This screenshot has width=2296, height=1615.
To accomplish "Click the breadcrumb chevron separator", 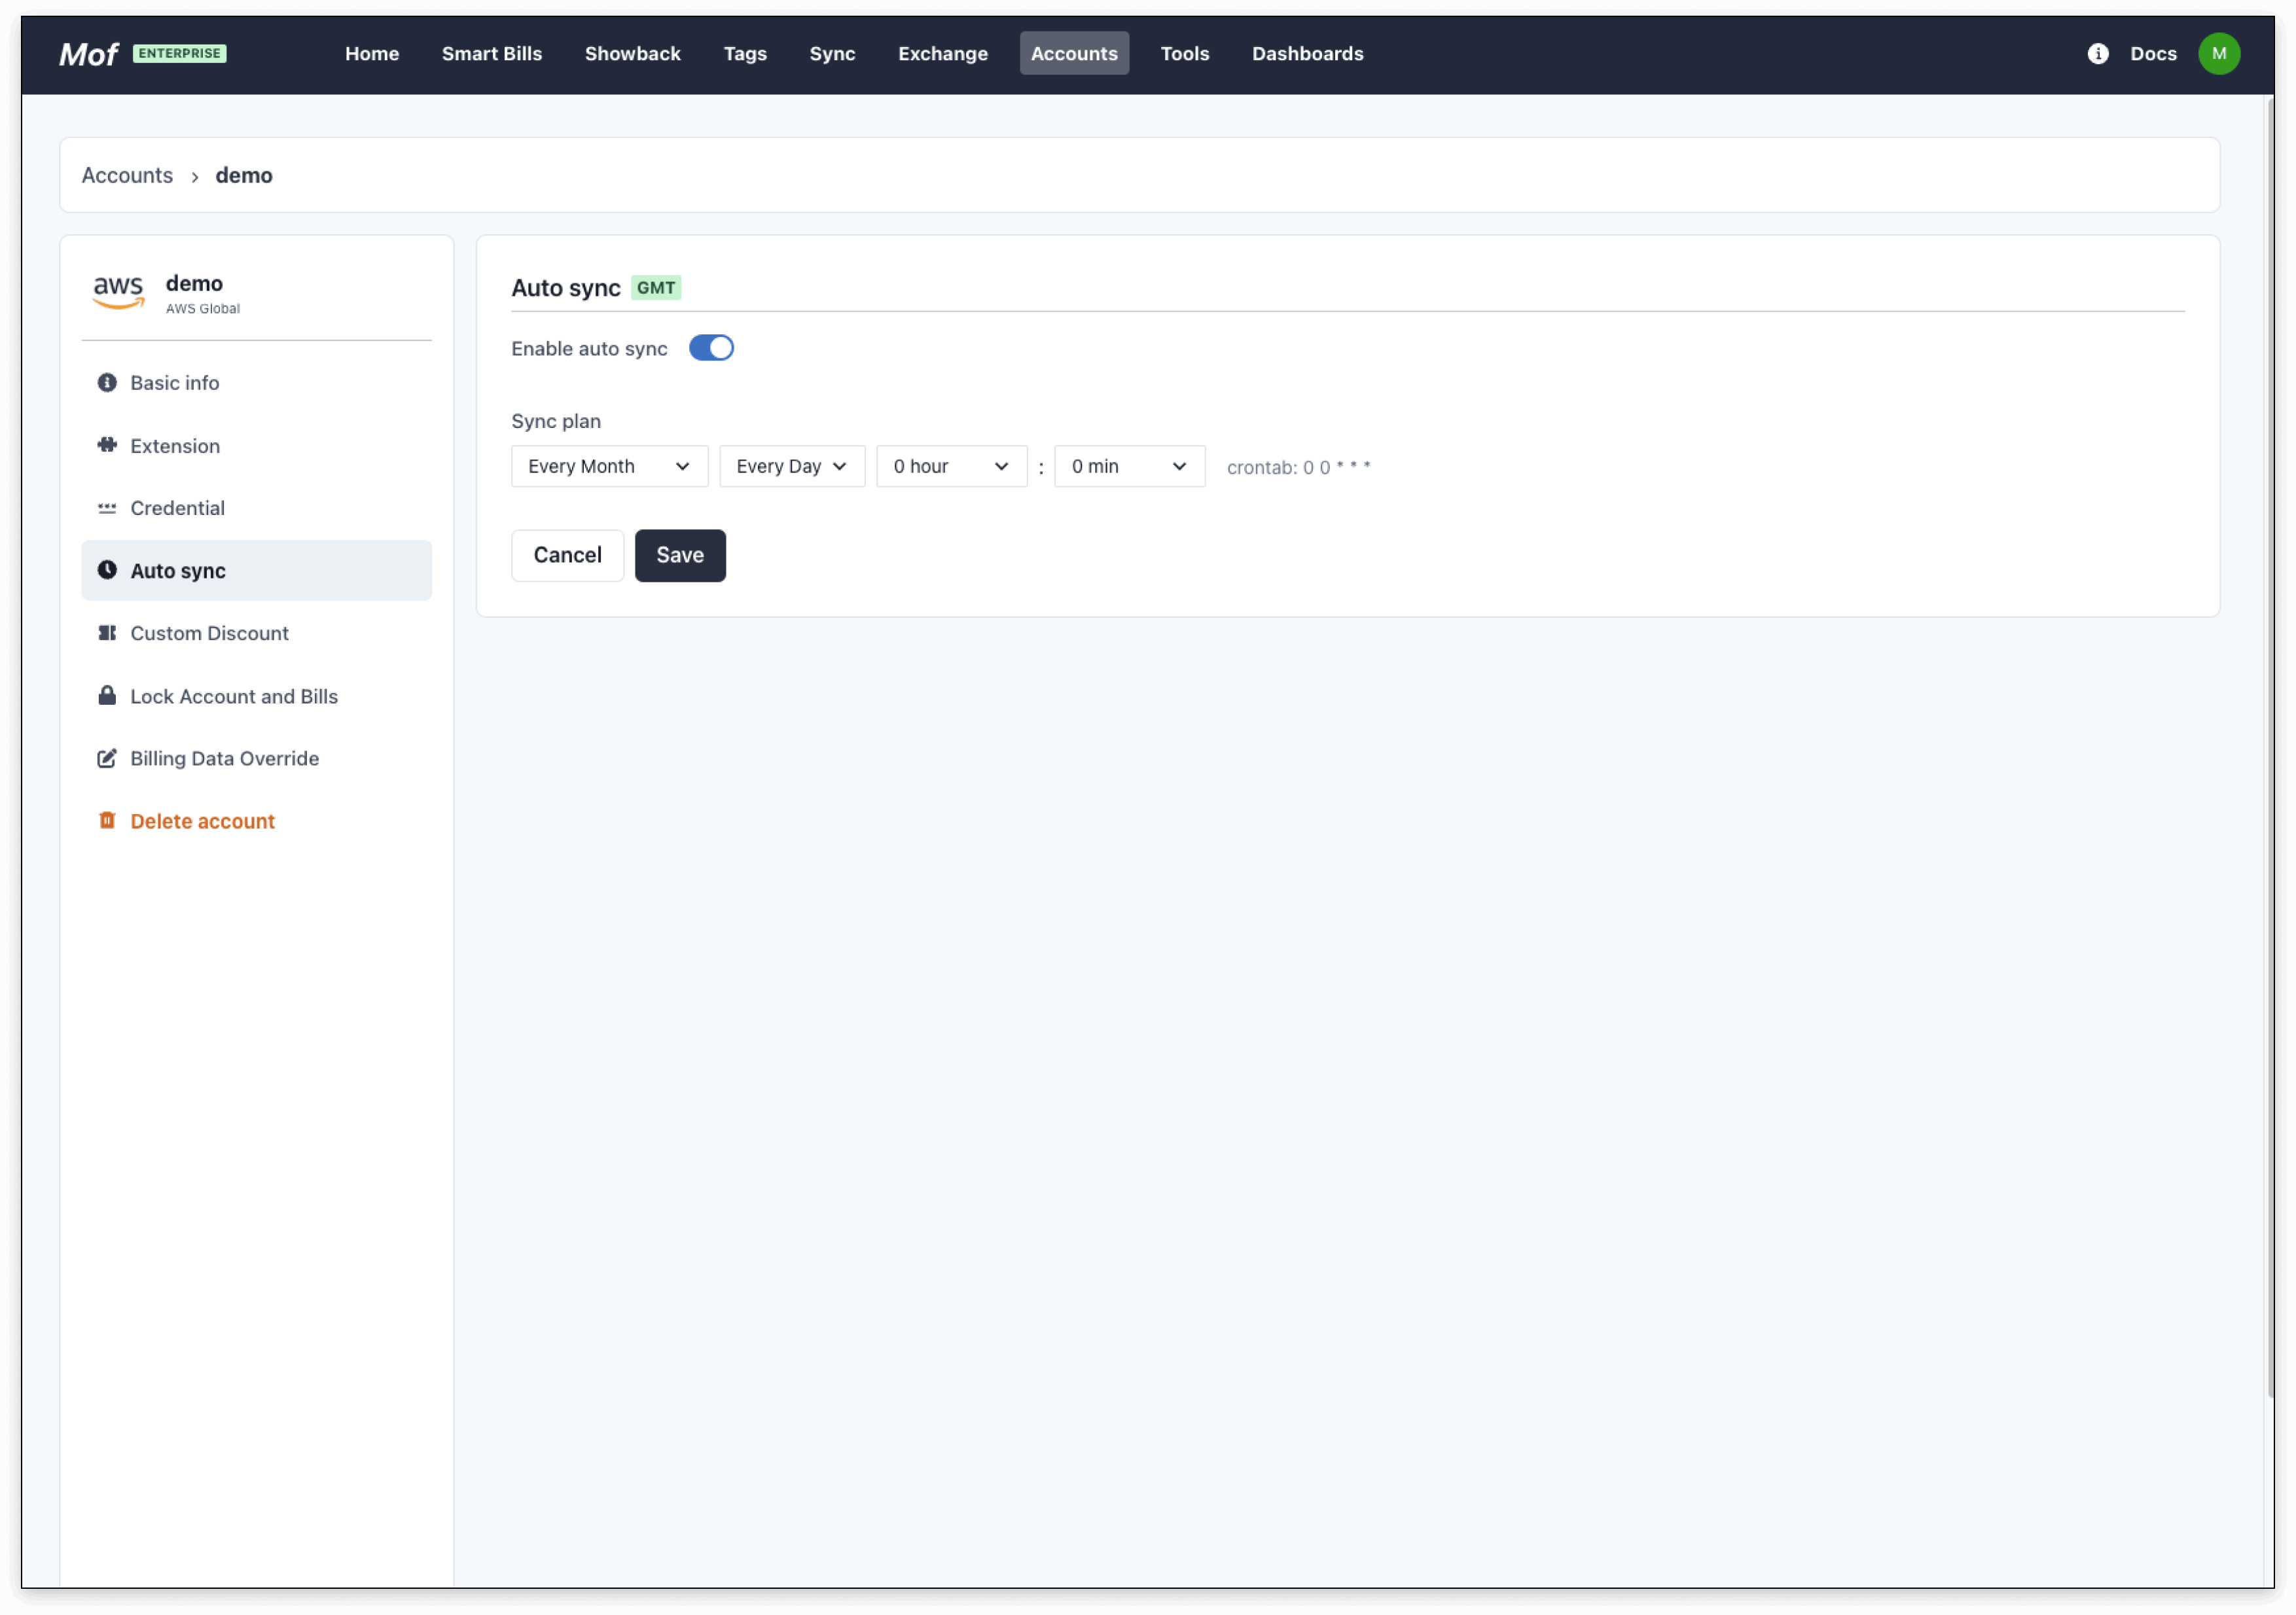I will pyautogui.click(x=194, y=177).
